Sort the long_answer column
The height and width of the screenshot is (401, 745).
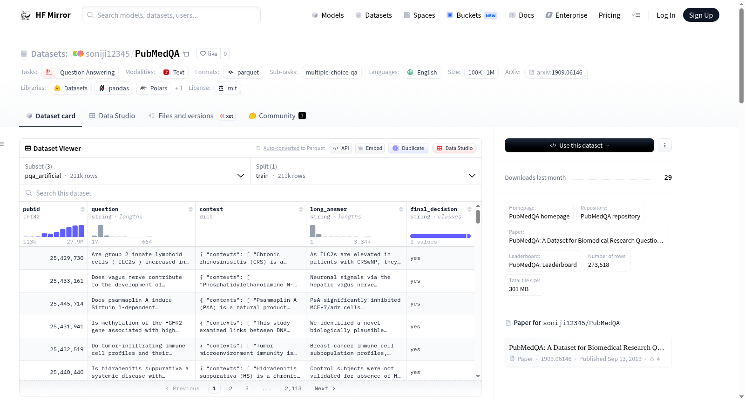tap(401, 210)
